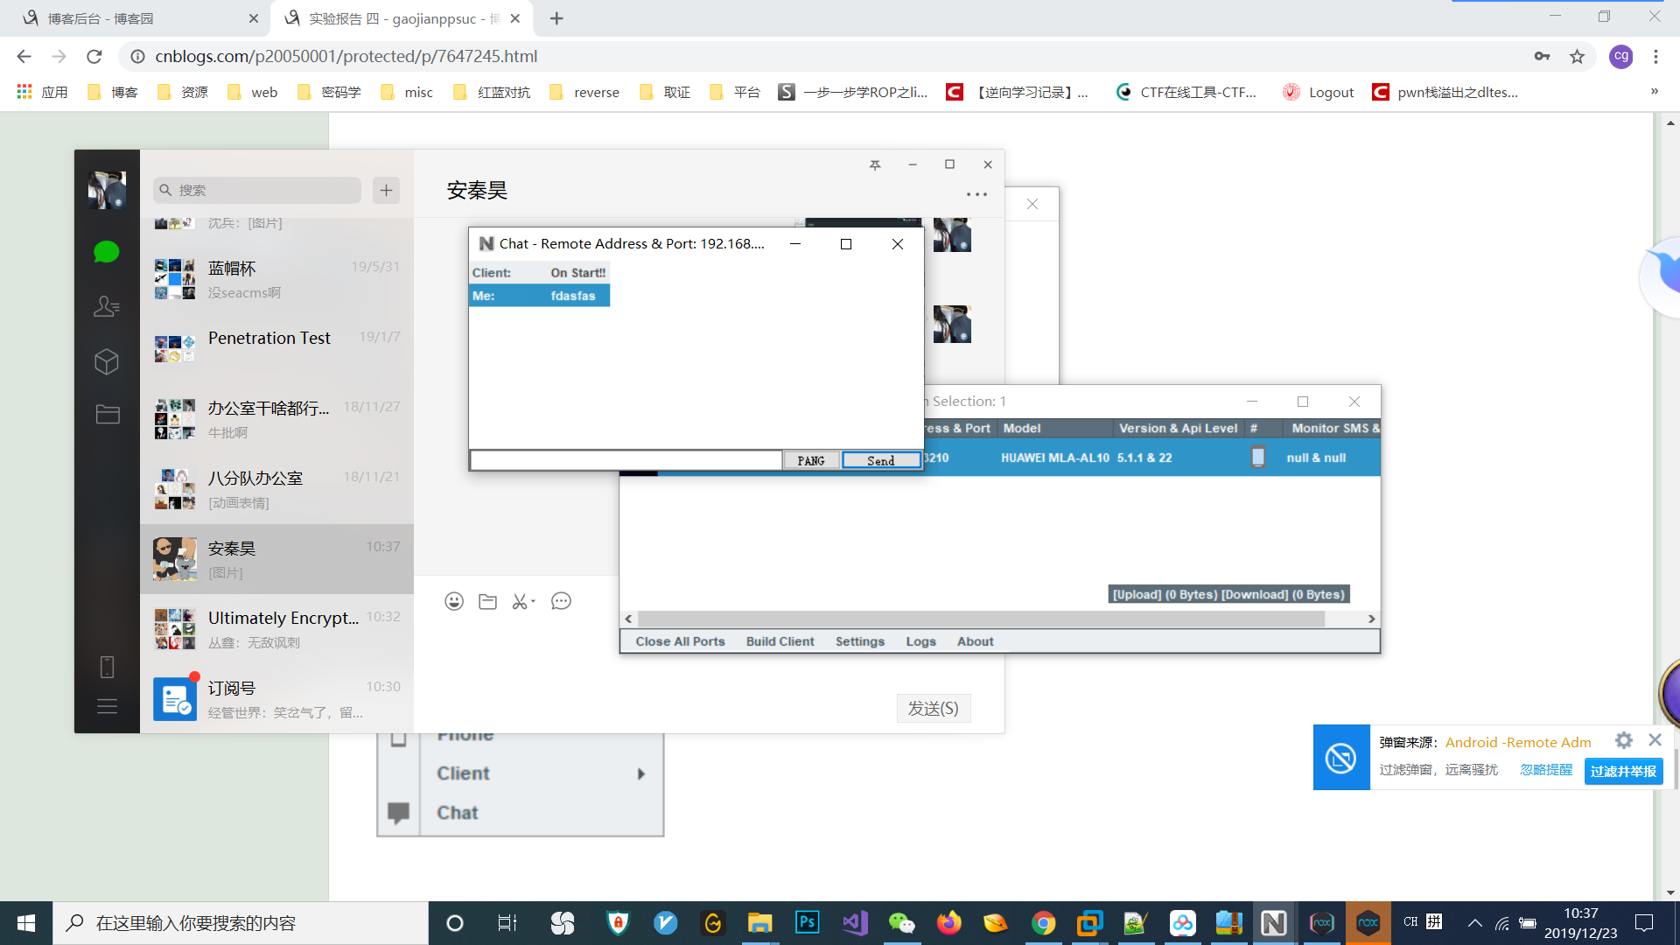Select Chat in the context menu

click(457, 813)
